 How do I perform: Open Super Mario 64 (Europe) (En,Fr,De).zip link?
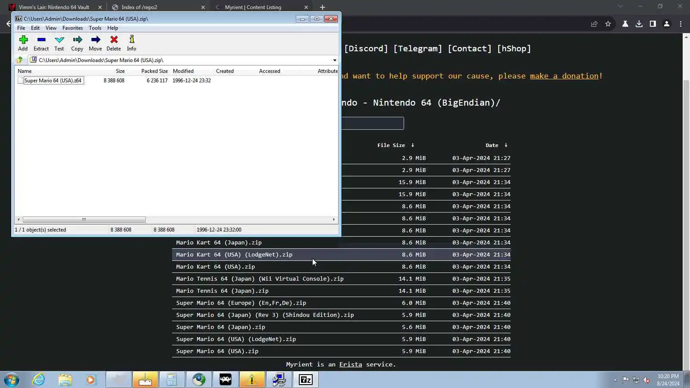click(241, 303)
